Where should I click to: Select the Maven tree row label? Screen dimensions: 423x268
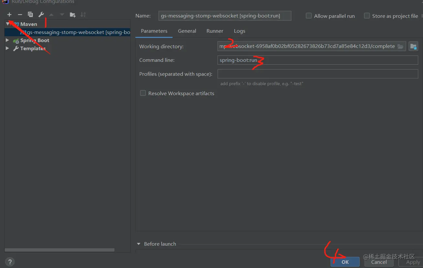pos(29,24)
